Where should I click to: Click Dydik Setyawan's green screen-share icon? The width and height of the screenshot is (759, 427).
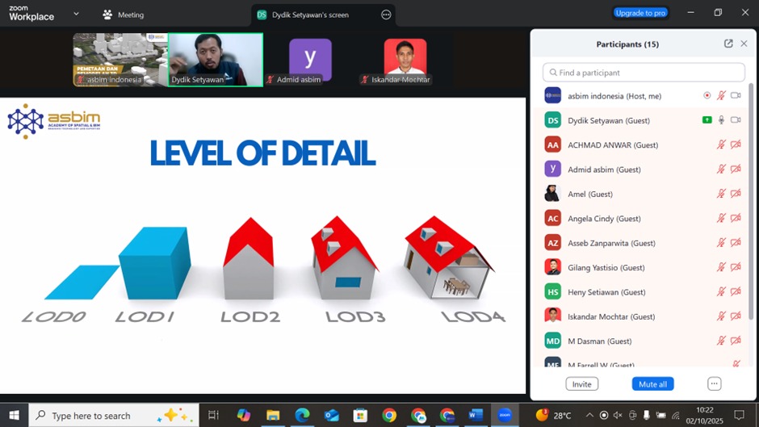pos(707,120)
